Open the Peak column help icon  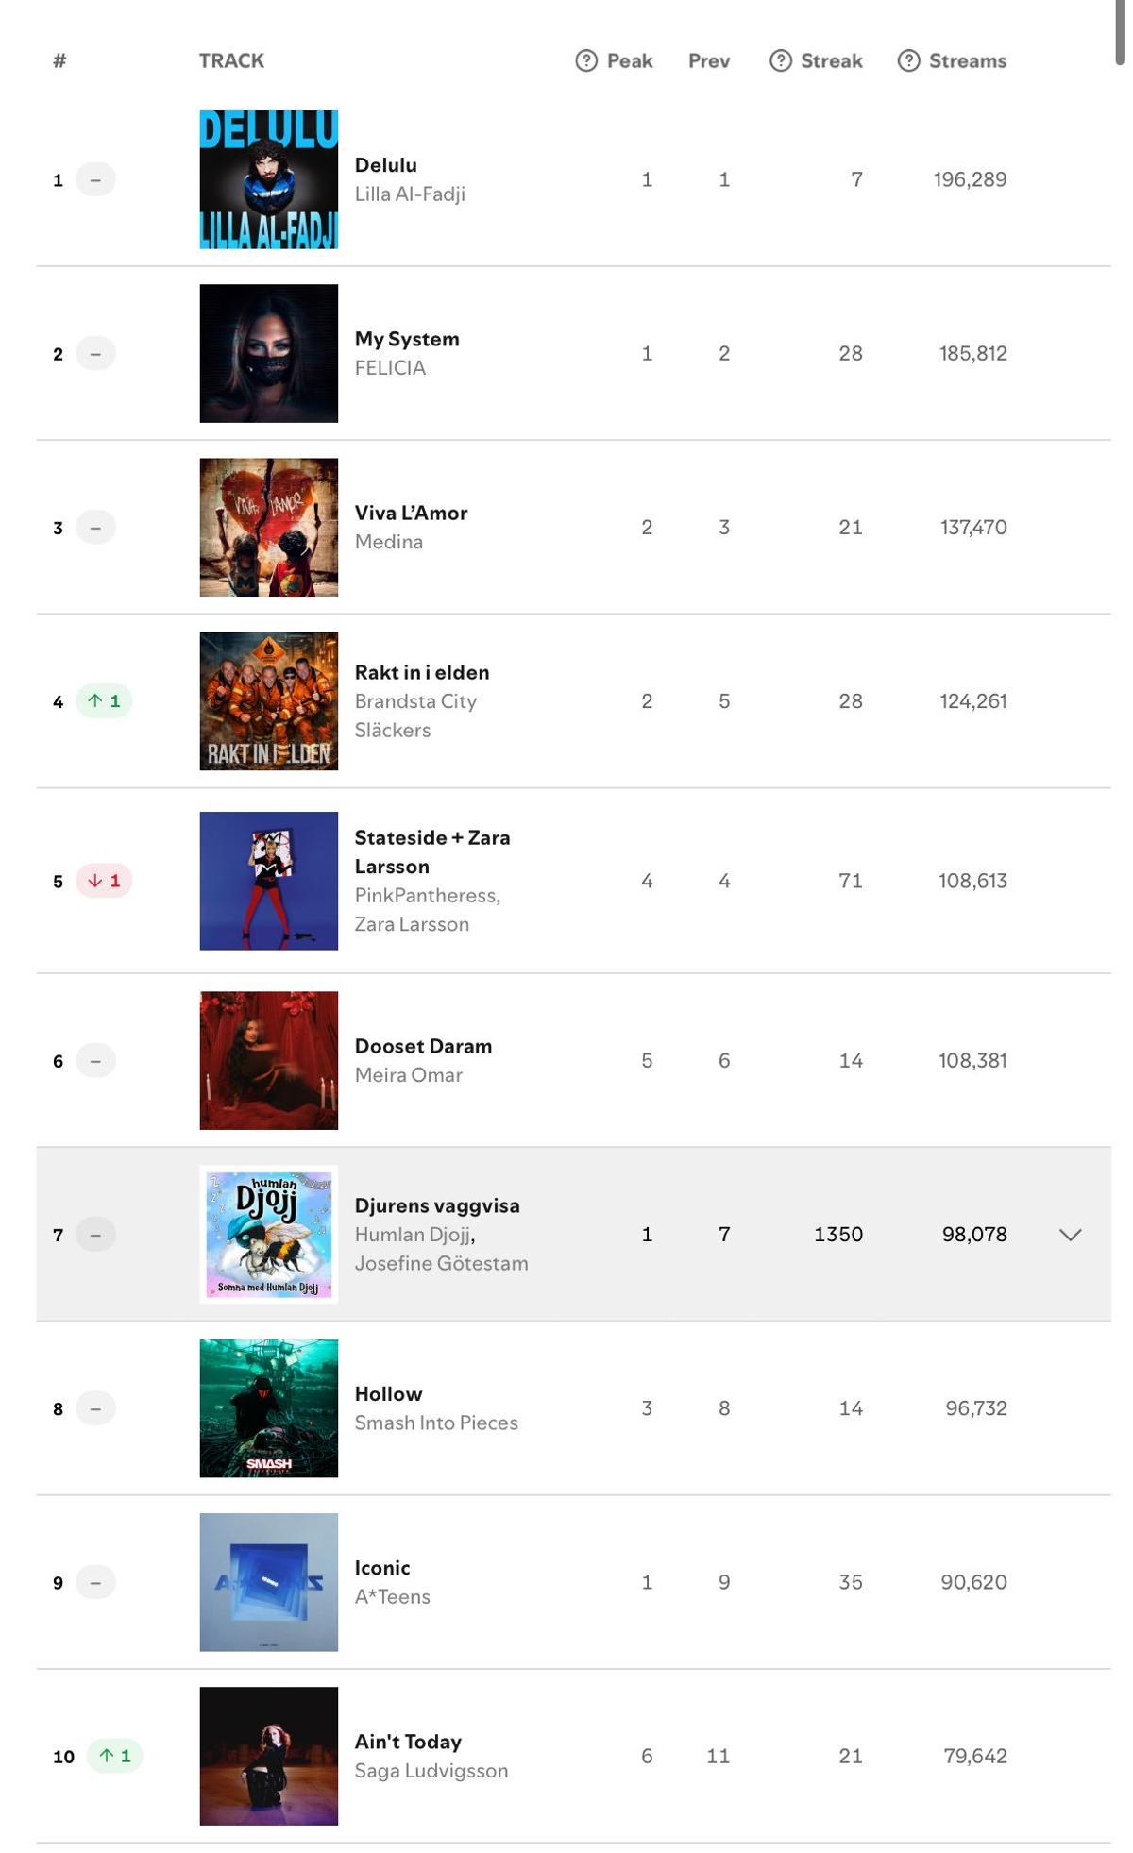pyautogui.click(x=586, y=59)
